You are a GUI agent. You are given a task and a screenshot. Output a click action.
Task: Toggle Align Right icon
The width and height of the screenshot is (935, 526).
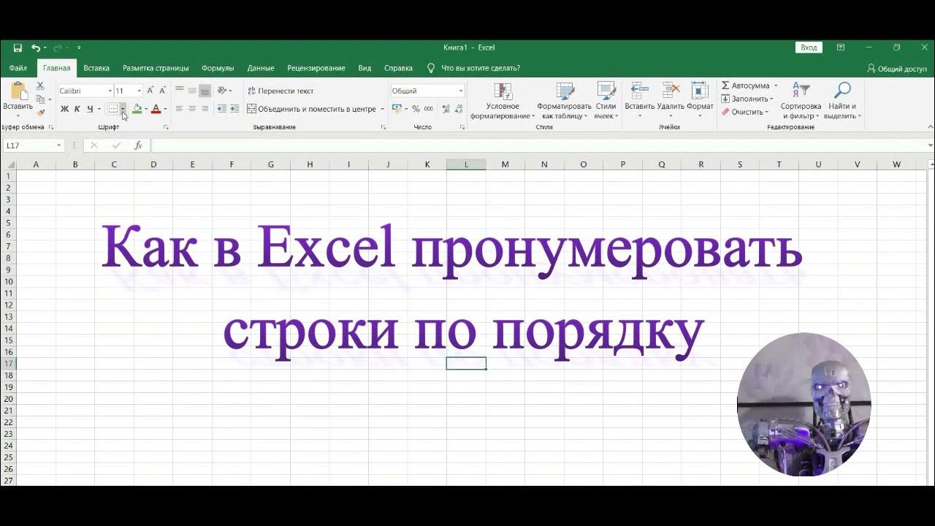pyautogui.click(x=205, y=109)
